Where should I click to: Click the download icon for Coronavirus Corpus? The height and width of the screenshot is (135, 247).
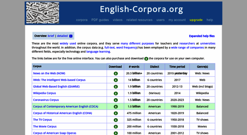coord(116,100)
